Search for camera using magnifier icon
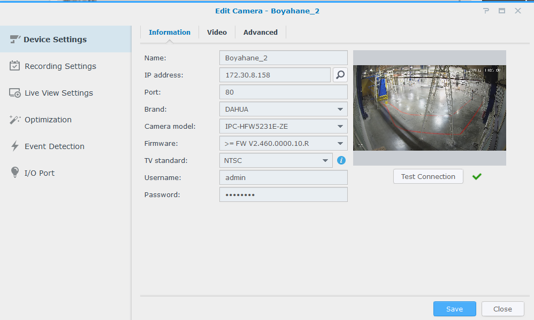534x320 pixels. click(x=340, y=75)
